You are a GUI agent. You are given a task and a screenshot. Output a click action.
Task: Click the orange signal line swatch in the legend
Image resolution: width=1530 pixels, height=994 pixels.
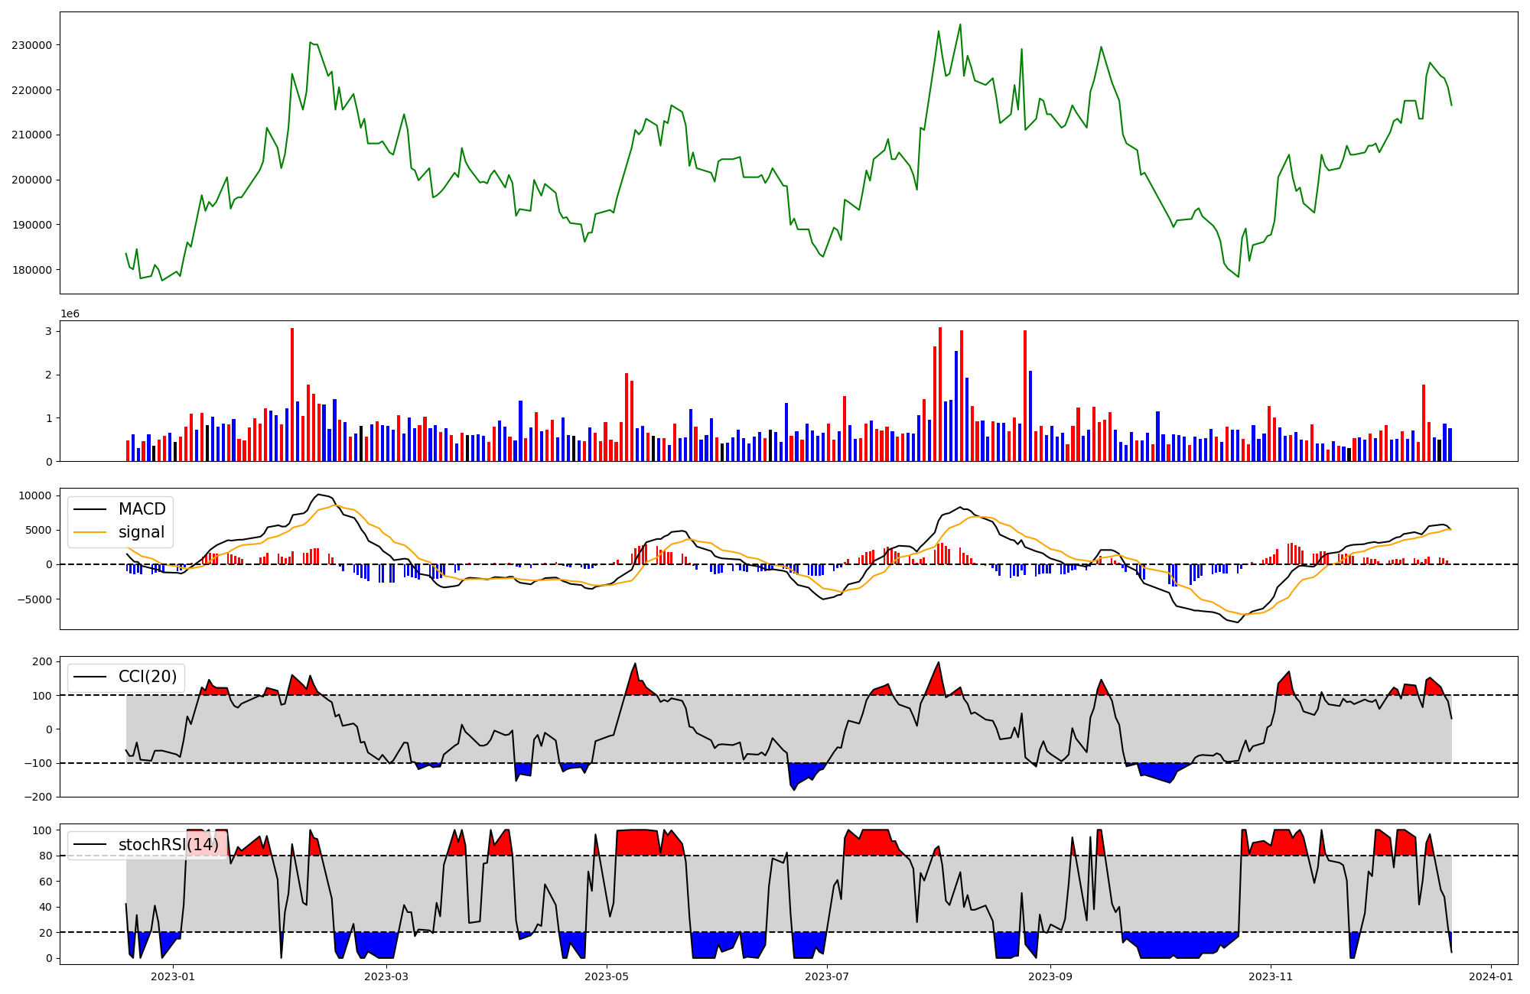tap(90, 533)
